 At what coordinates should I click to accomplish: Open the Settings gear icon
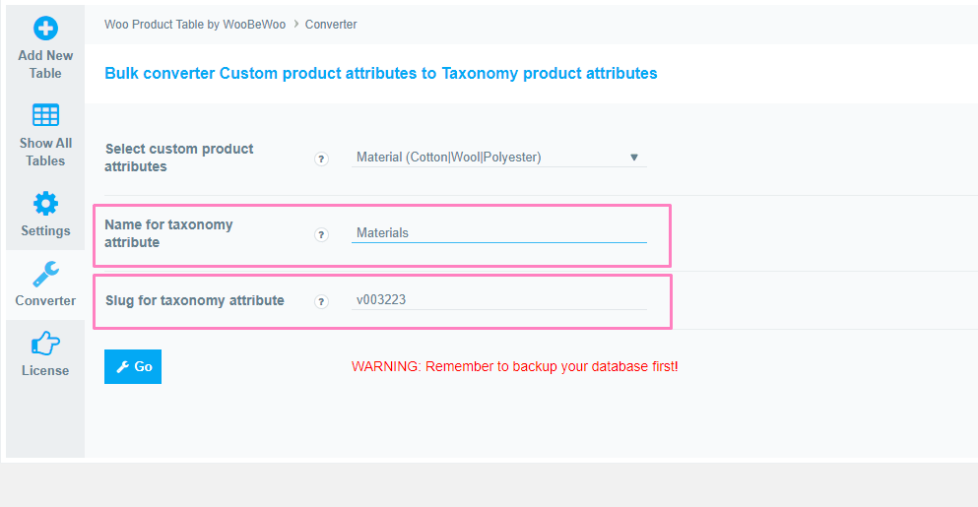click(45, 204)
